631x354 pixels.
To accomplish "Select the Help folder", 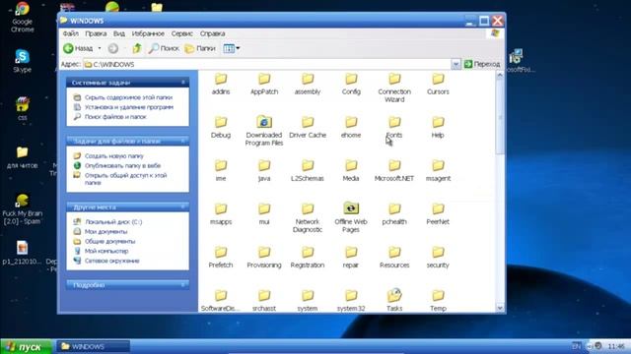I will [438, 127].
